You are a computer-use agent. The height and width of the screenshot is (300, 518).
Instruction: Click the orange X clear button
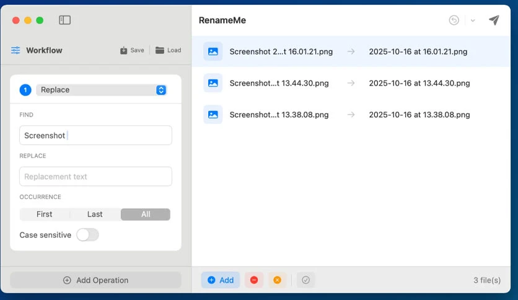tap(277, 280)
